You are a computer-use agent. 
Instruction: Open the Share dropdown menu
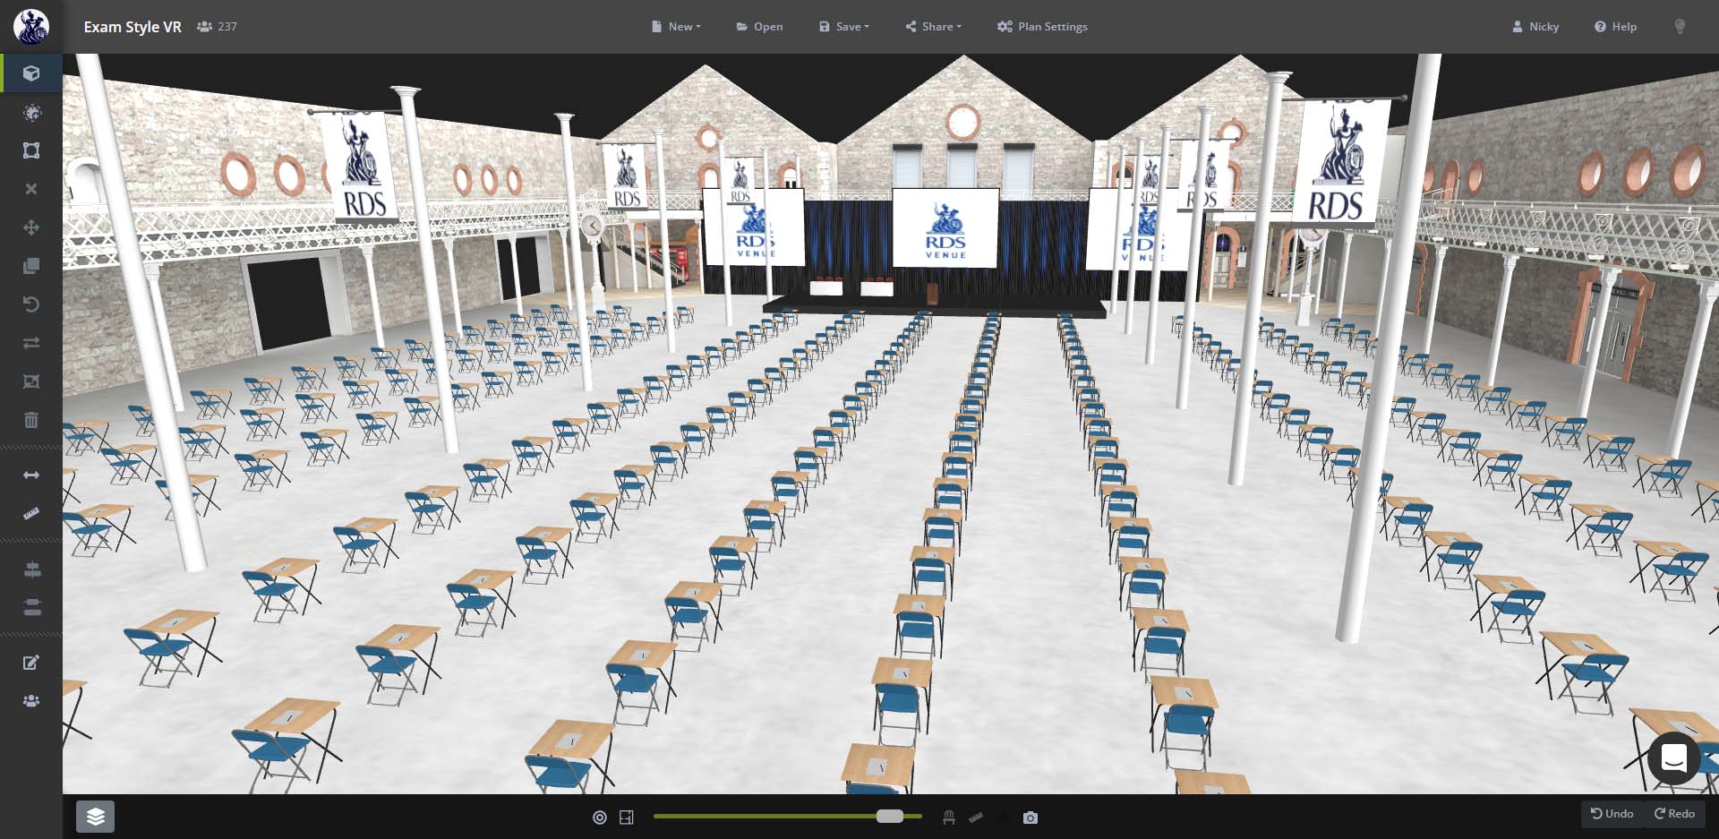934,27
